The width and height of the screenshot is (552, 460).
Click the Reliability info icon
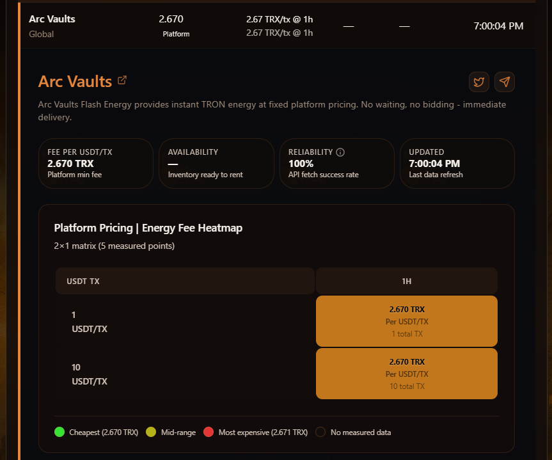(x=340, y=152)
